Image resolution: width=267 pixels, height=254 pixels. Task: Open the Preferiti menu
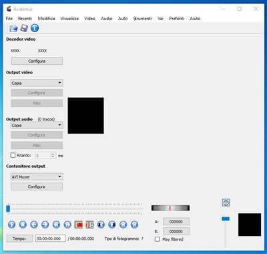177,19
